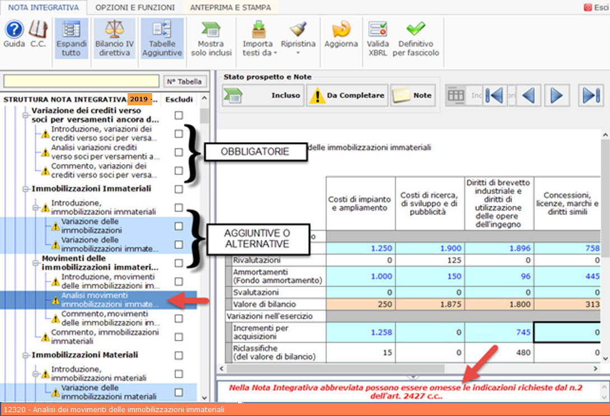The image size is (610, 416).
Task: Check Escludi for Variazione dei crediti verso soci
Action: pos(179,115)
